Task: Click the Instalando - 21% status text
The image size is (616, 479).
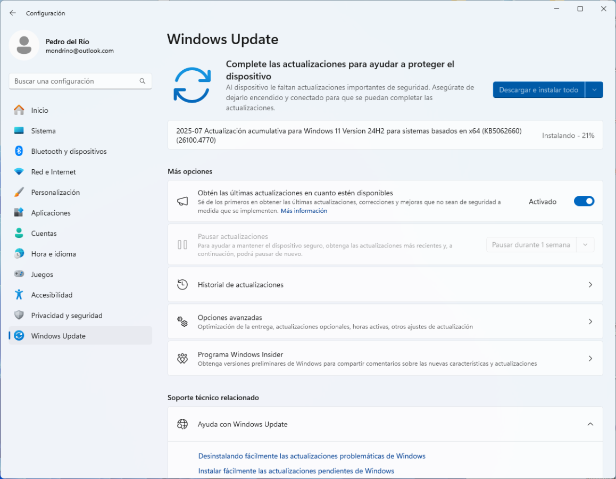Action: (568, 135)
